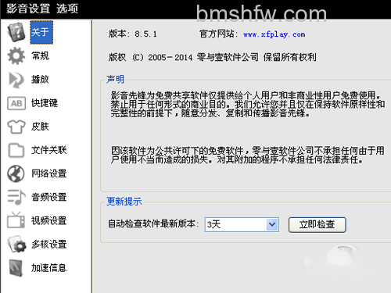391x293 pixels.
Task: Open 视频设置 section
Action: (x=49, y=220)
